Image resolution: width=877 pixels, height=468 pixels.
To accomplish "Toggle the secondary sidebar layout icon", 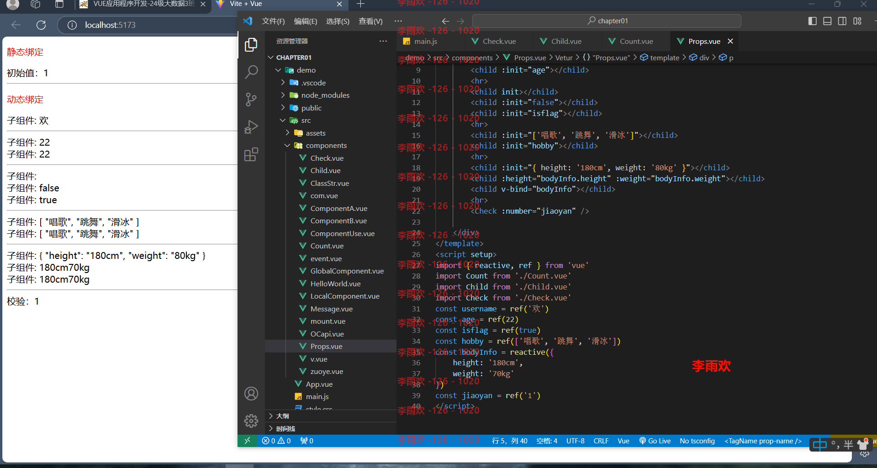I will (x=842, y=21).
